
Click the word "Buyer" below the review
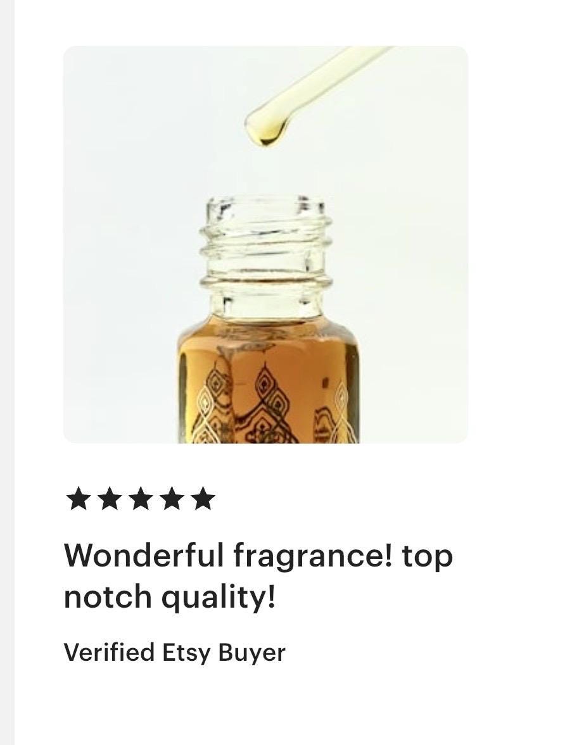point(251,653)
